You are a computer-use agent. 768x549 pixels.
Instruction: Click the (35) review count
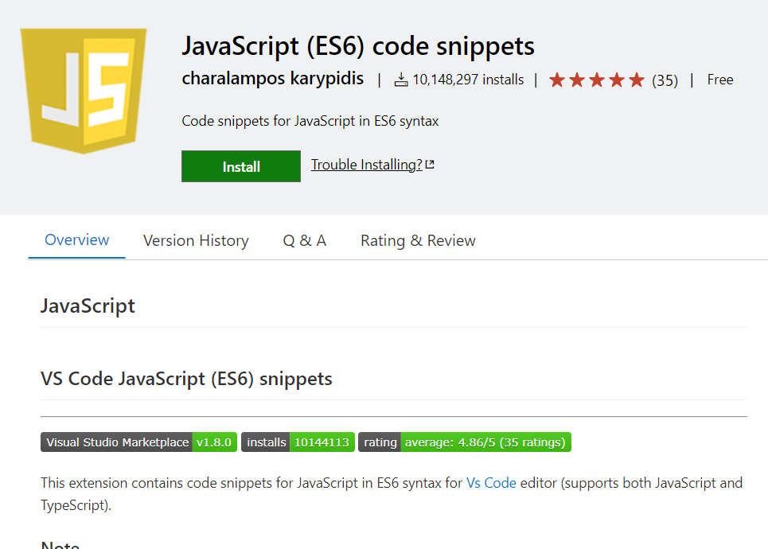[x=665, y=80]
